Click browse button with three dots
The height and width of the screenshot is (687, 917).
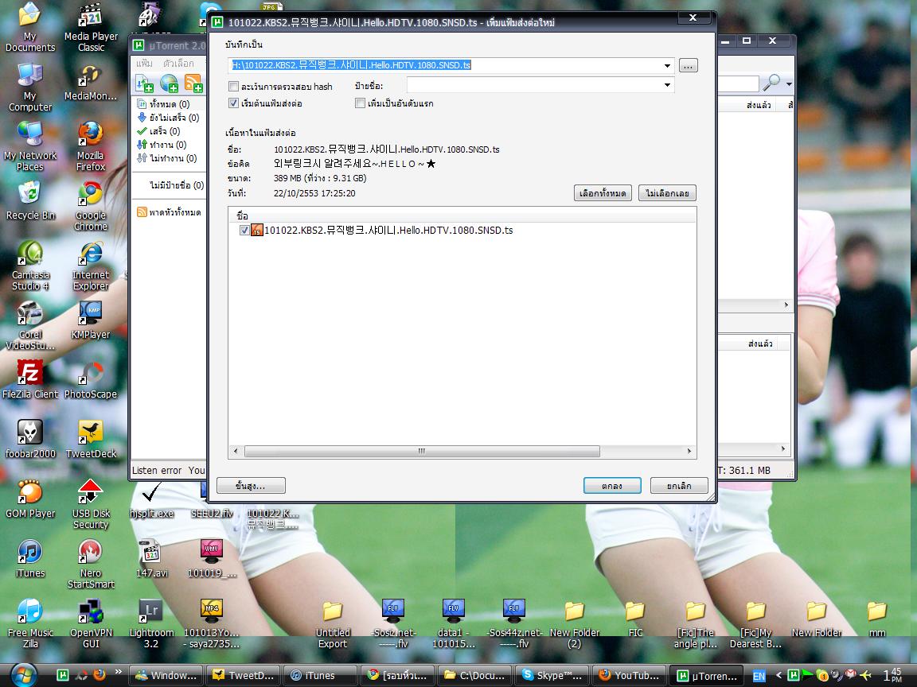[x=689, y=65]
